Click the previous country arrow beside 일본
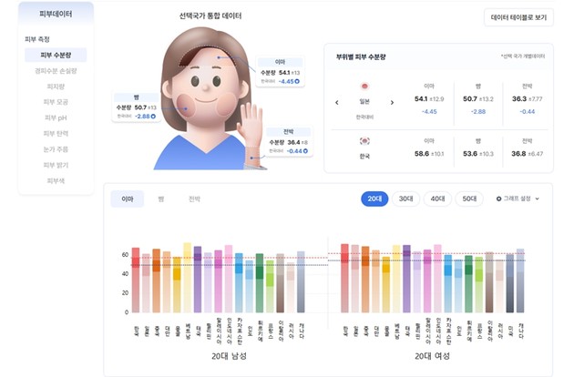 (337, 102)
